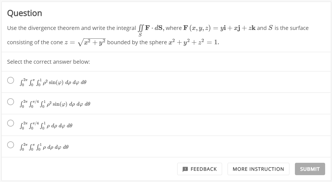Click the Question heading
332x182 pixels.
tap(24, 13)
